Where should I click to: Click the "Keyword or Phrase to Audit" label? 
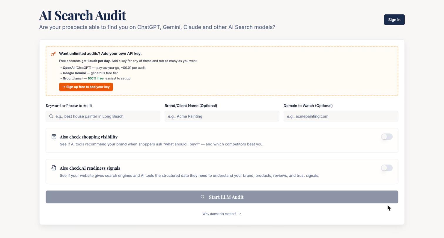tap(69, 106)
